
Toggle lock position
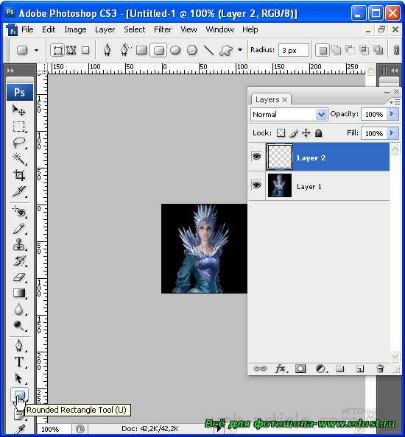pyautogui.click(x=306, y=133)
